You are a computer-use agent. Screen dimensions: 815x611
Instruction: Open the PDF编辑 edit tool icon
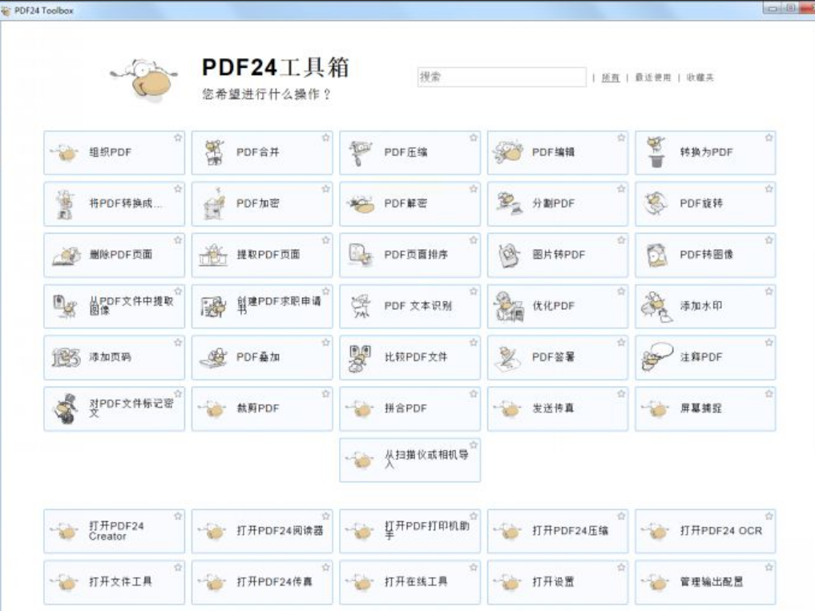point(508,151)
